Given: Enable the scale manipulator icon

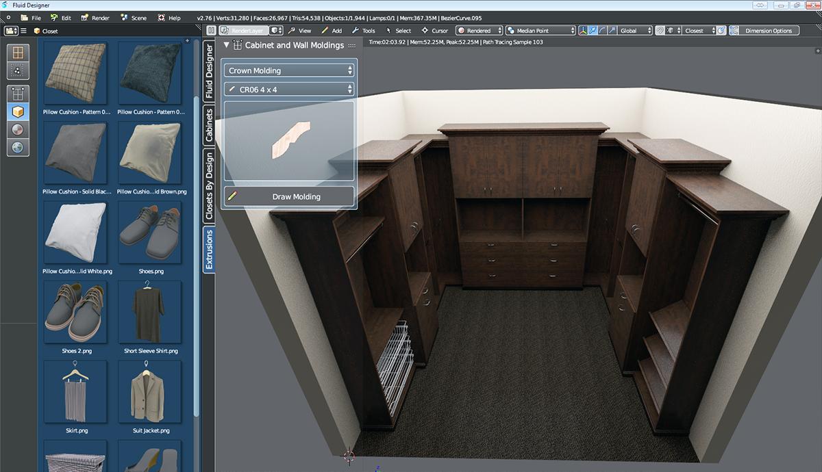Looking at the screenshot, I should [612, 31].
